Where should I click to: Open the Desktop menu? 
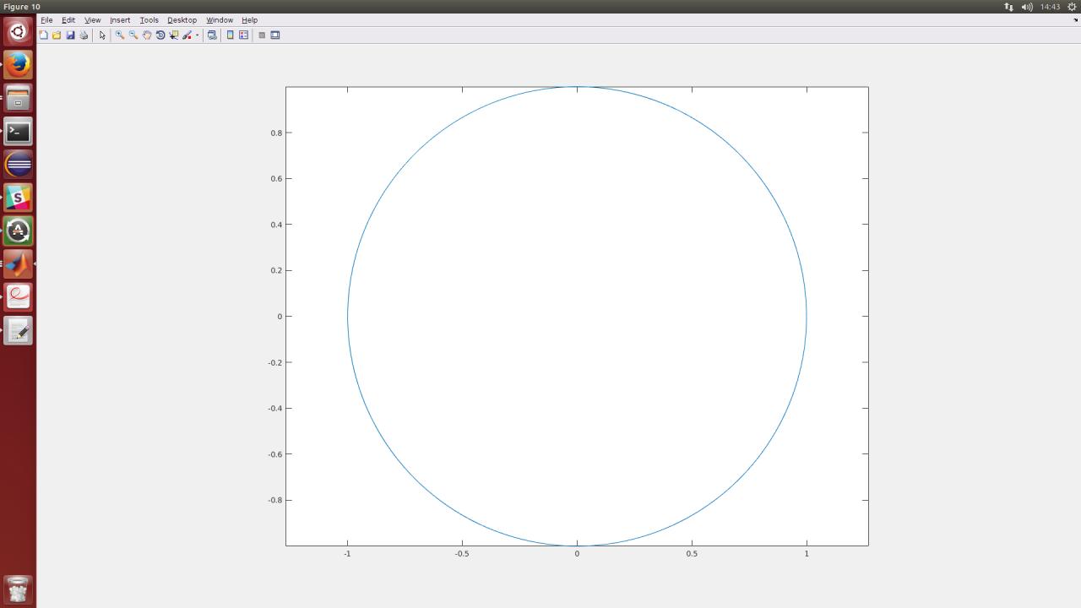[x=182, y=20]
